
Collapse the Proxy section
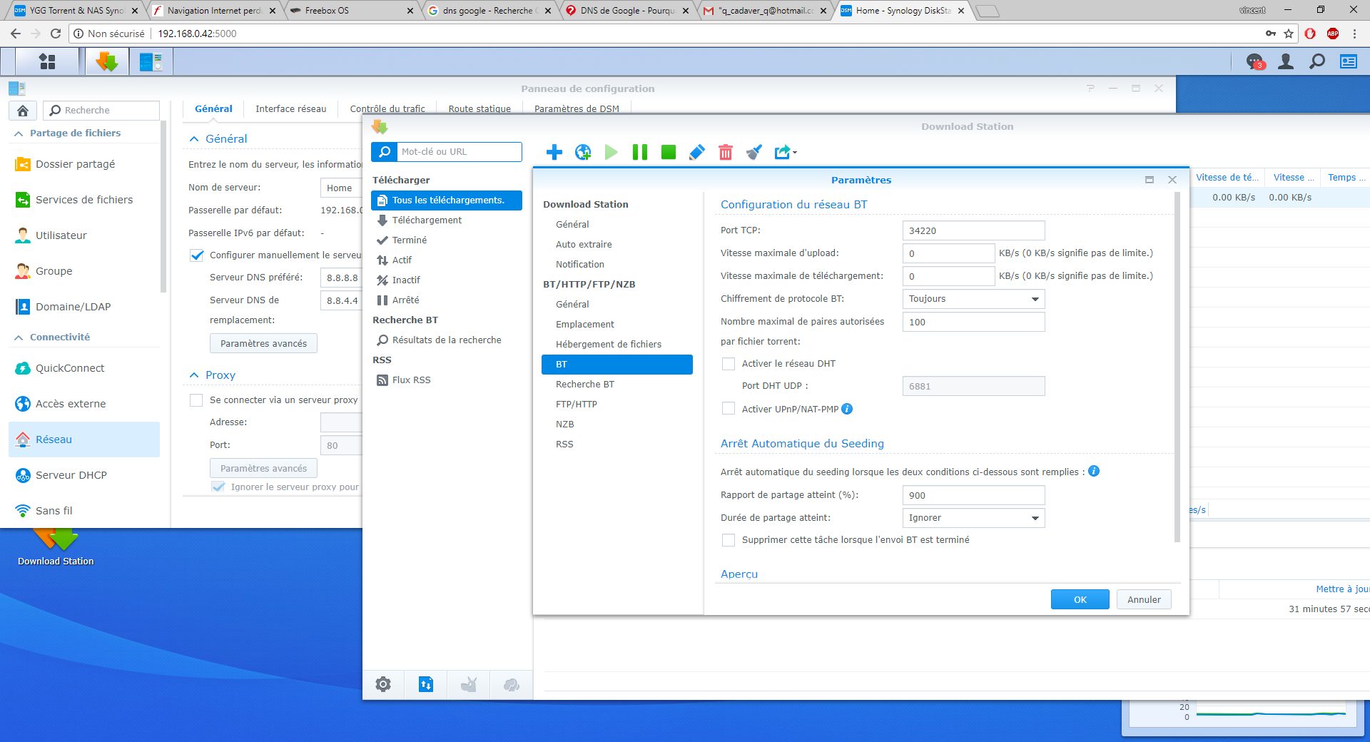tap(194, 375)
